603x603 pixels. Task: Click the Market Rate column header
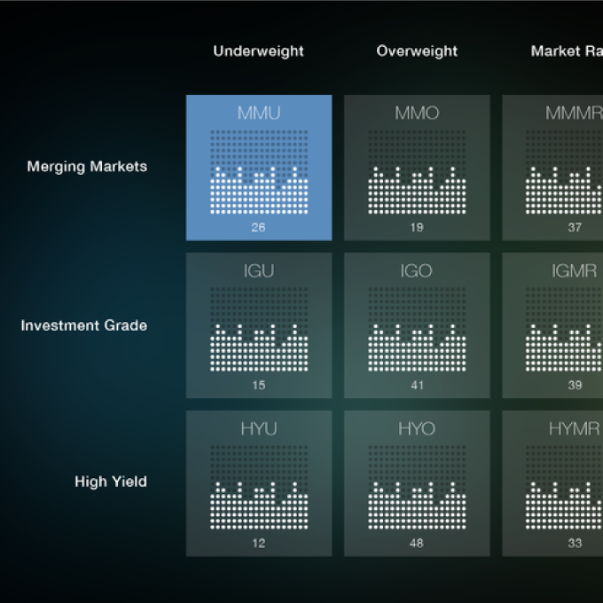[x=567, y=51]
